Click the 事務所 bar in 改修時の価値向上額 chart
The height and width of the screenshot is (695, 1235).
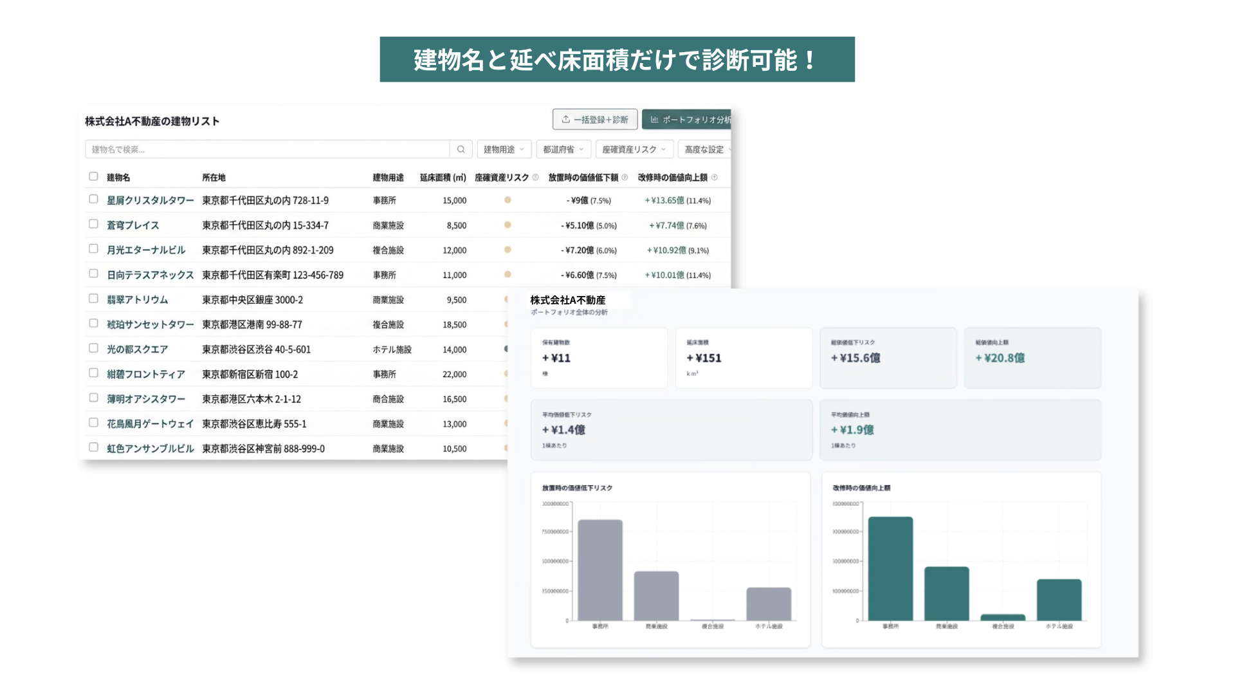click(890, 568)
